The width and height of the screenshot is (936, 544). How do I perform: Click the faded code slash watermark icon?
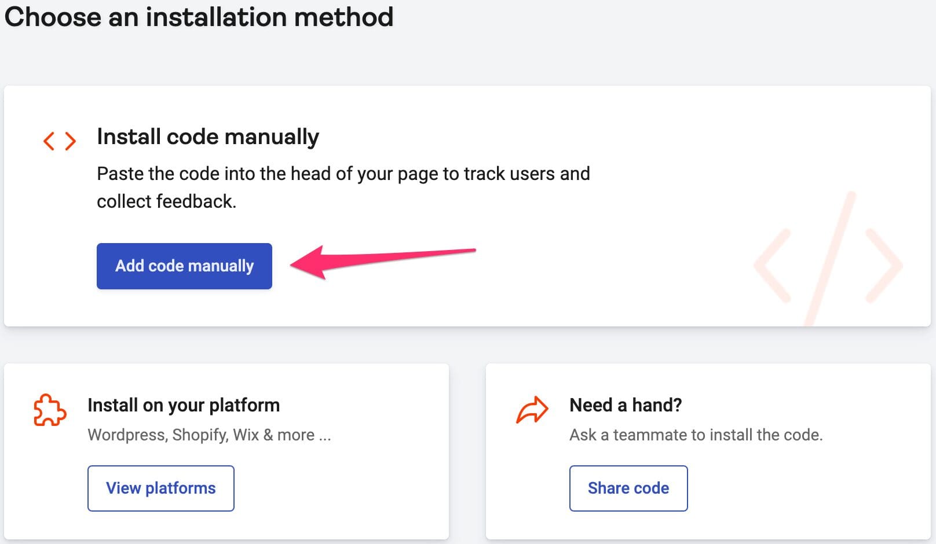pyautogui.click(x=828, y=258)
